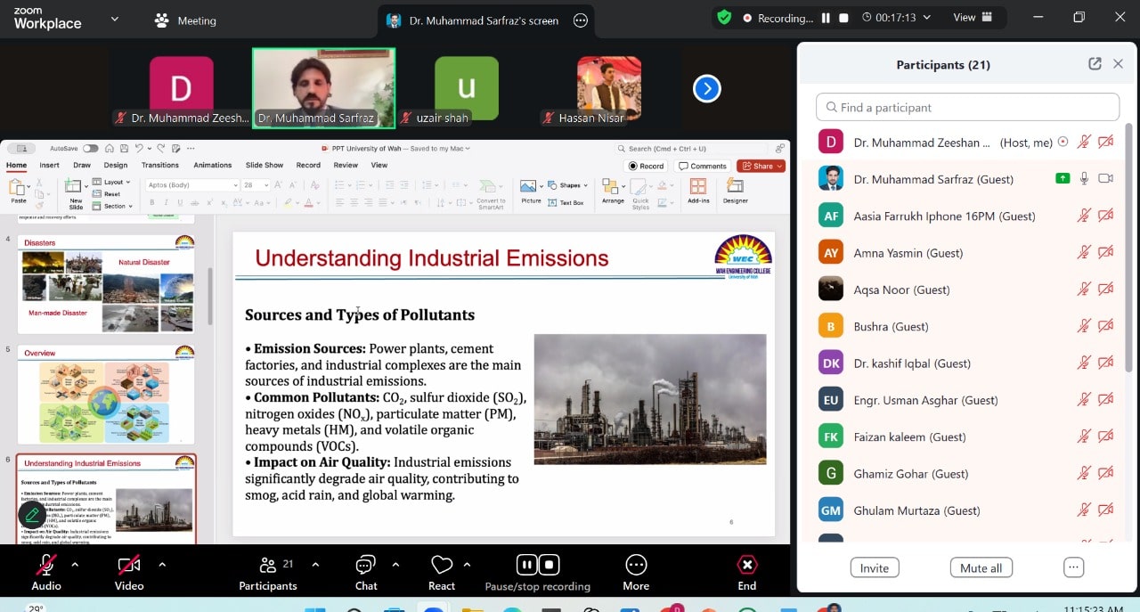Click the green annotate pencil button

pos(32,515)
